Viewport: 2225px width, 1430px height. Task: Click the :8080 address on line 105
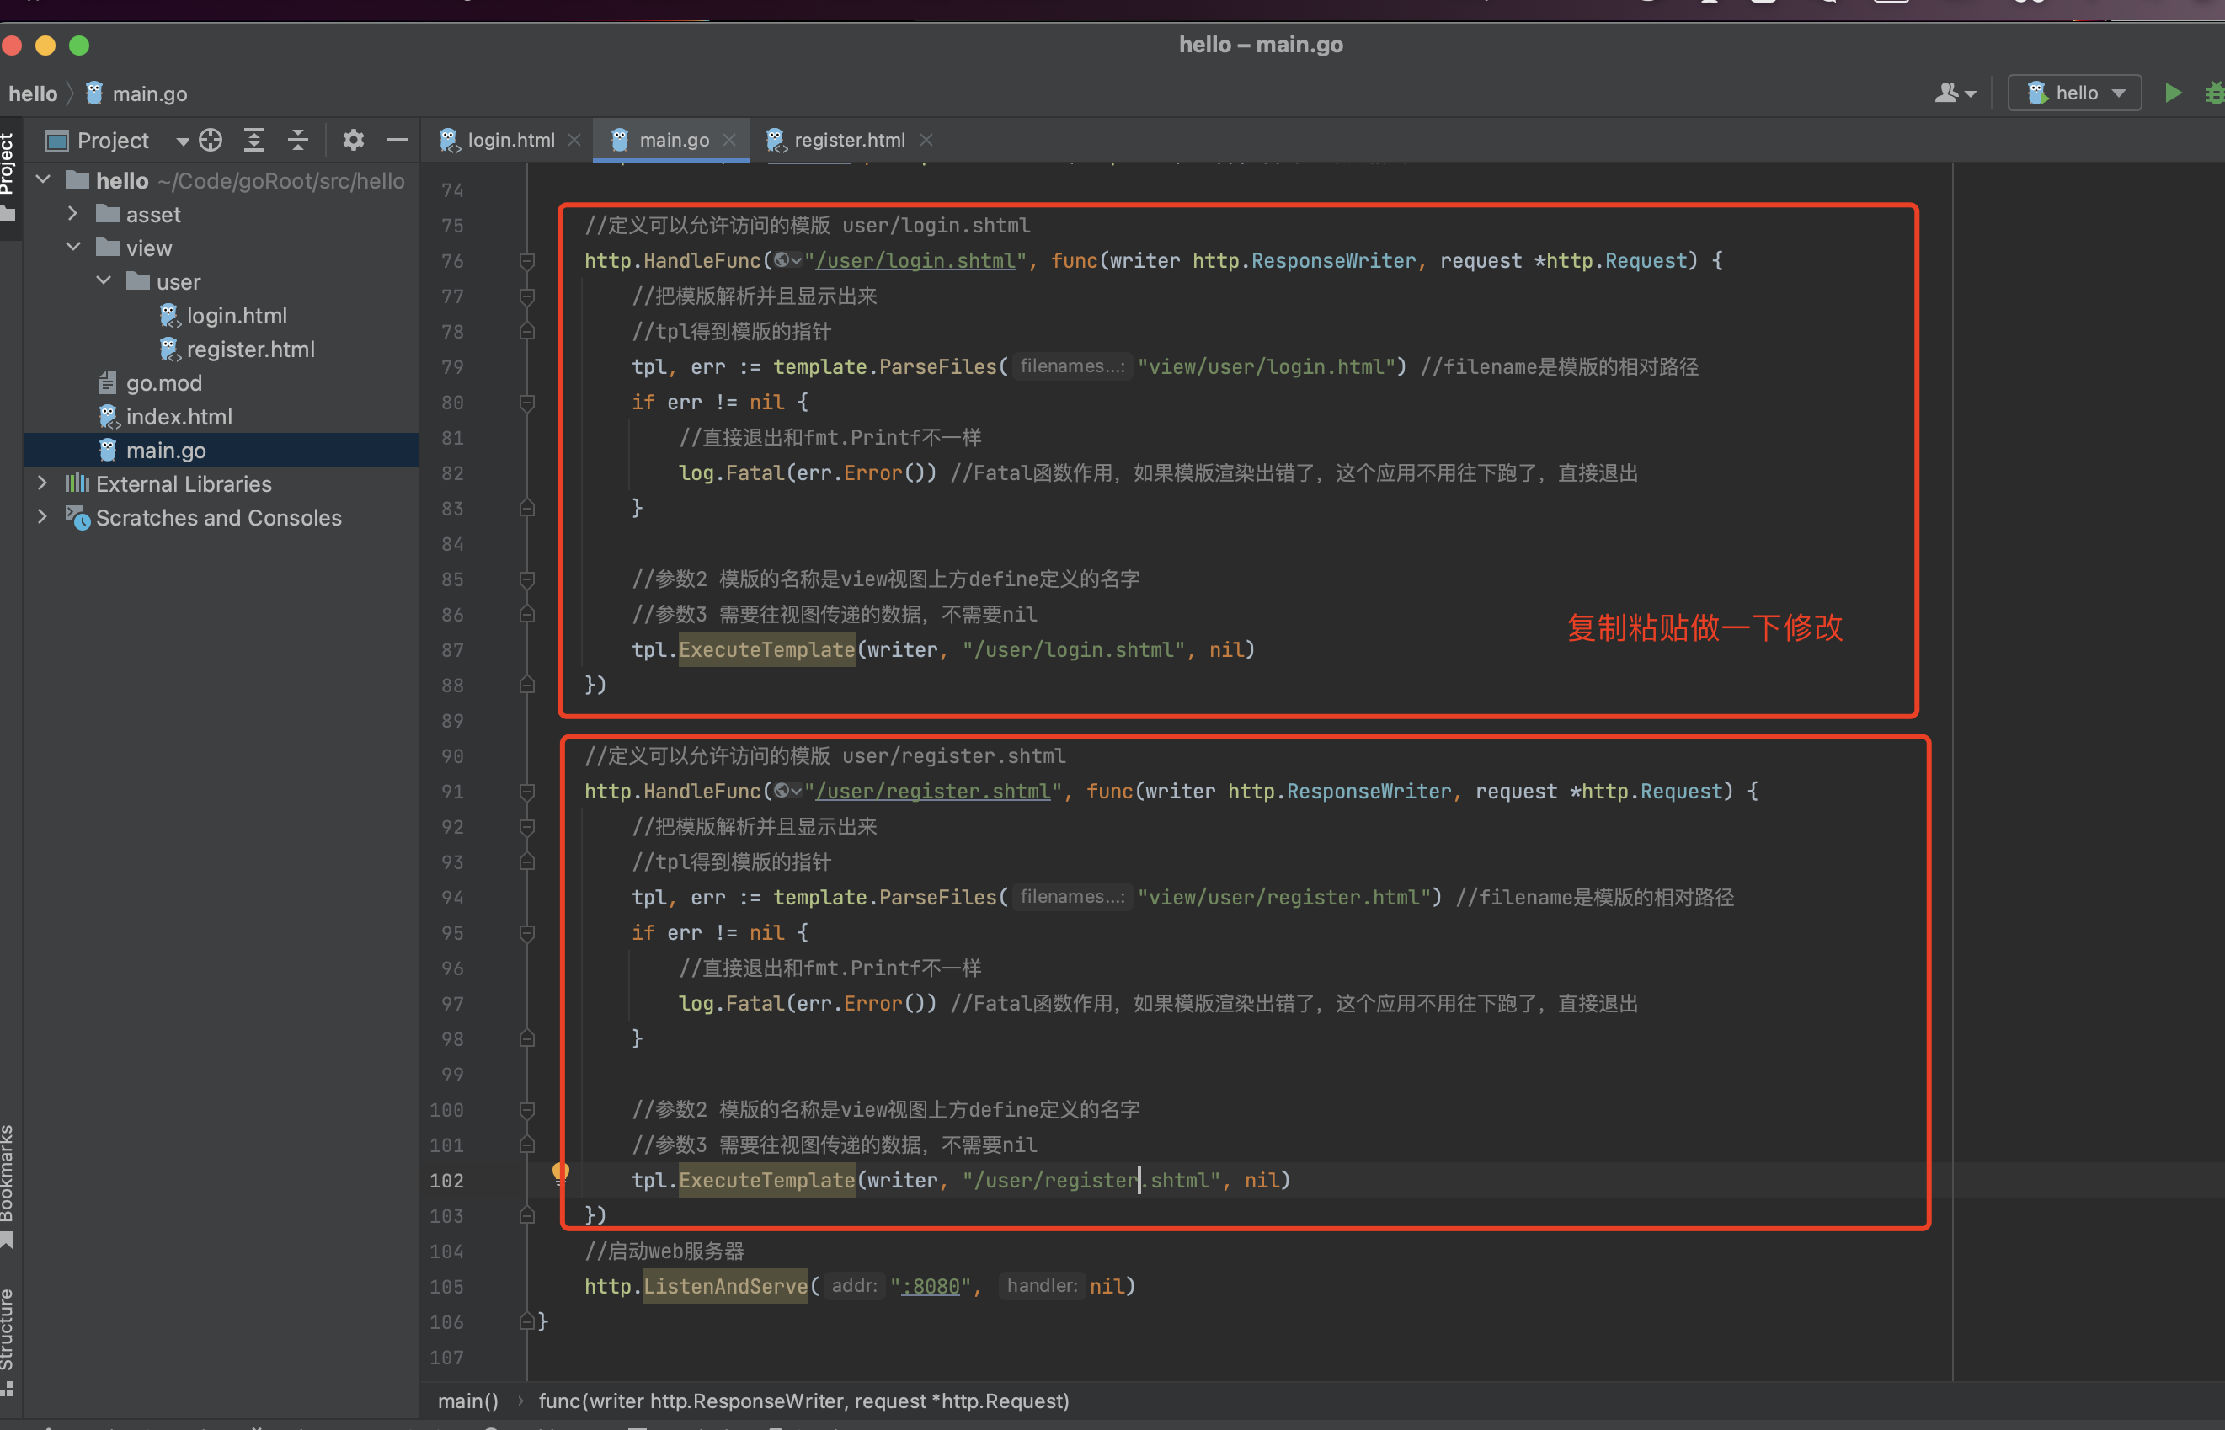coord(931,1286)
